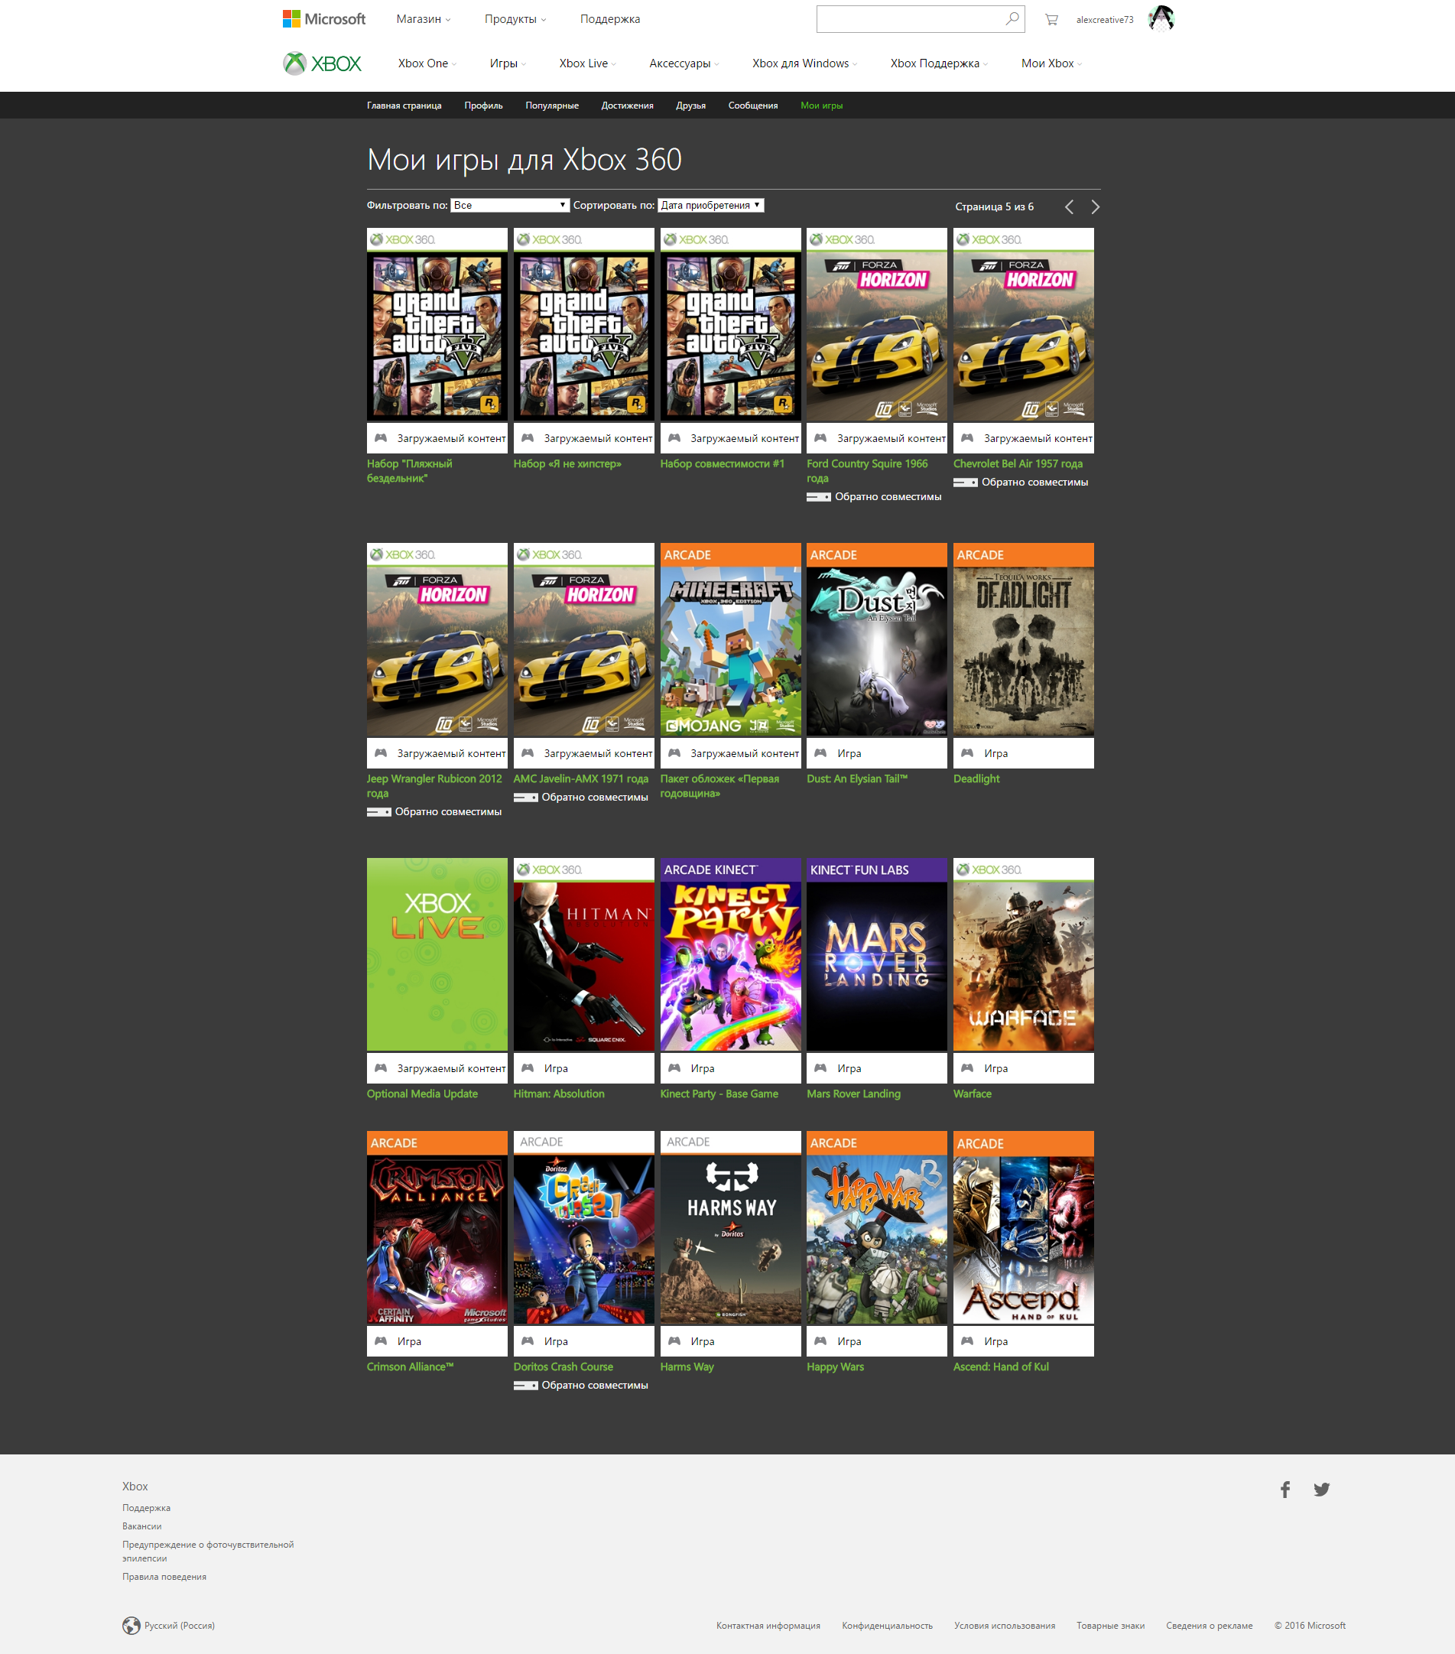Click controller icon under Deadlight cover

966,752
